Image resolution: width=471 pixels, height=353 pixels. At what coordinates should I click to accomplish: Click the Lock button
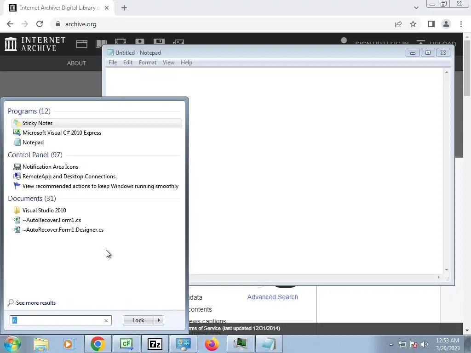click(x=138, y=320)
